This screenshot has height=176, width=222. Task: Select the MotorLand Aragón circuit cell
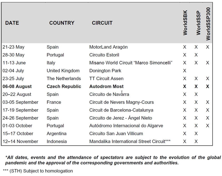tap(108, 47)
